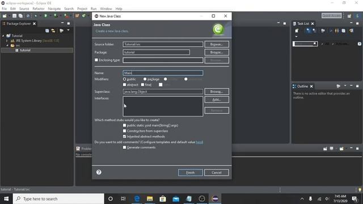Image resolution: width=363 pixels, height=204 pixels.
Task: Enable the Enclosing type checkbox
Action: [96, 60]
